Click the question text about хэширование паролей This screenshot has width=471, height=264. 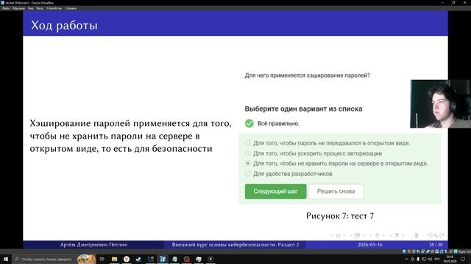[x=307, y=76]
